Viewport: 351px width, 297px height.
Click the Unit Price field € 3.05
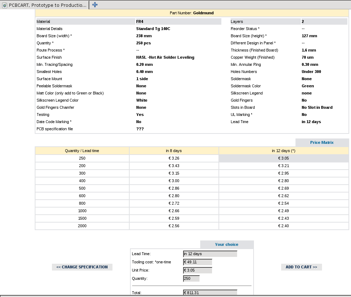click(197, 270)
